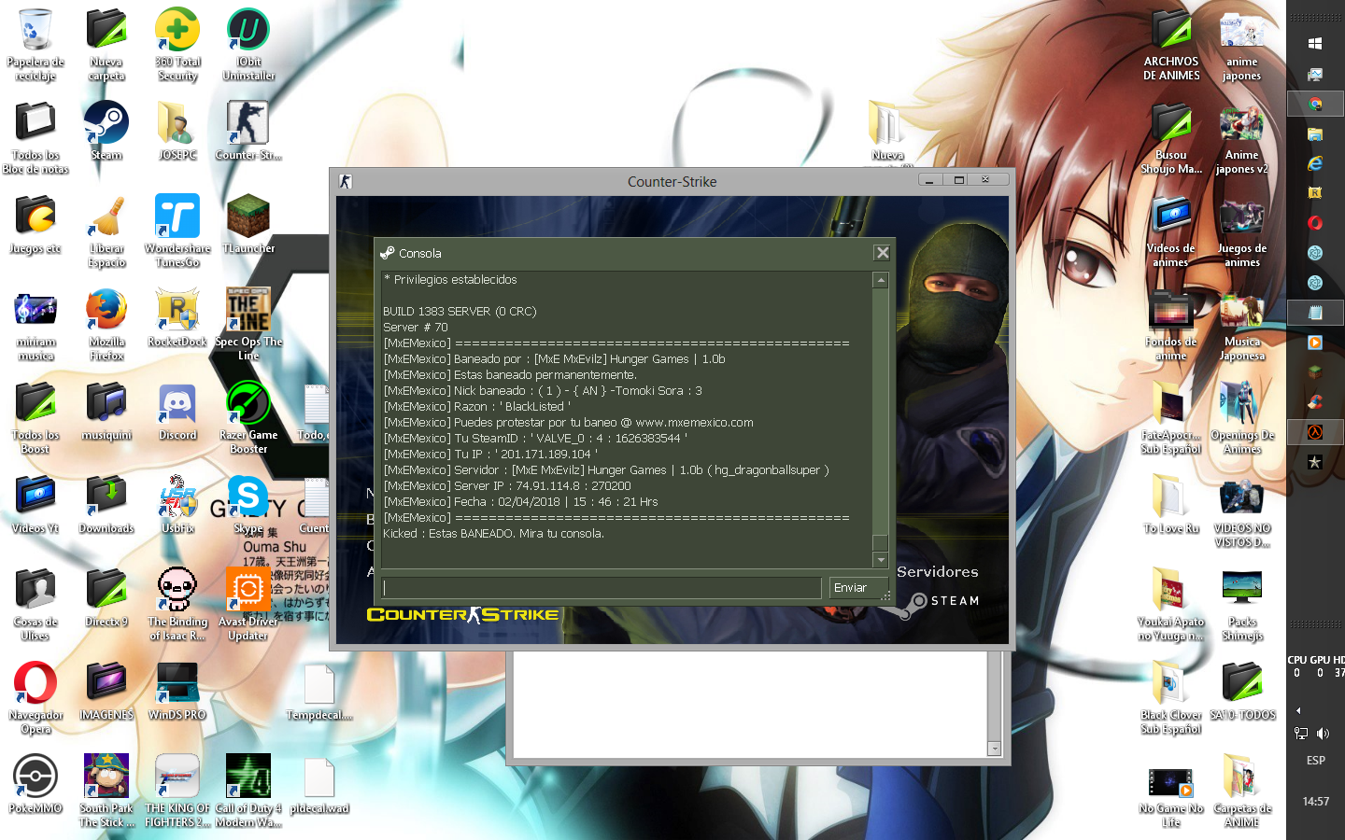Open Skype desktop shortcut
Screen dimensions: 1345x840
pyautogui.click(x=248, y=504)
